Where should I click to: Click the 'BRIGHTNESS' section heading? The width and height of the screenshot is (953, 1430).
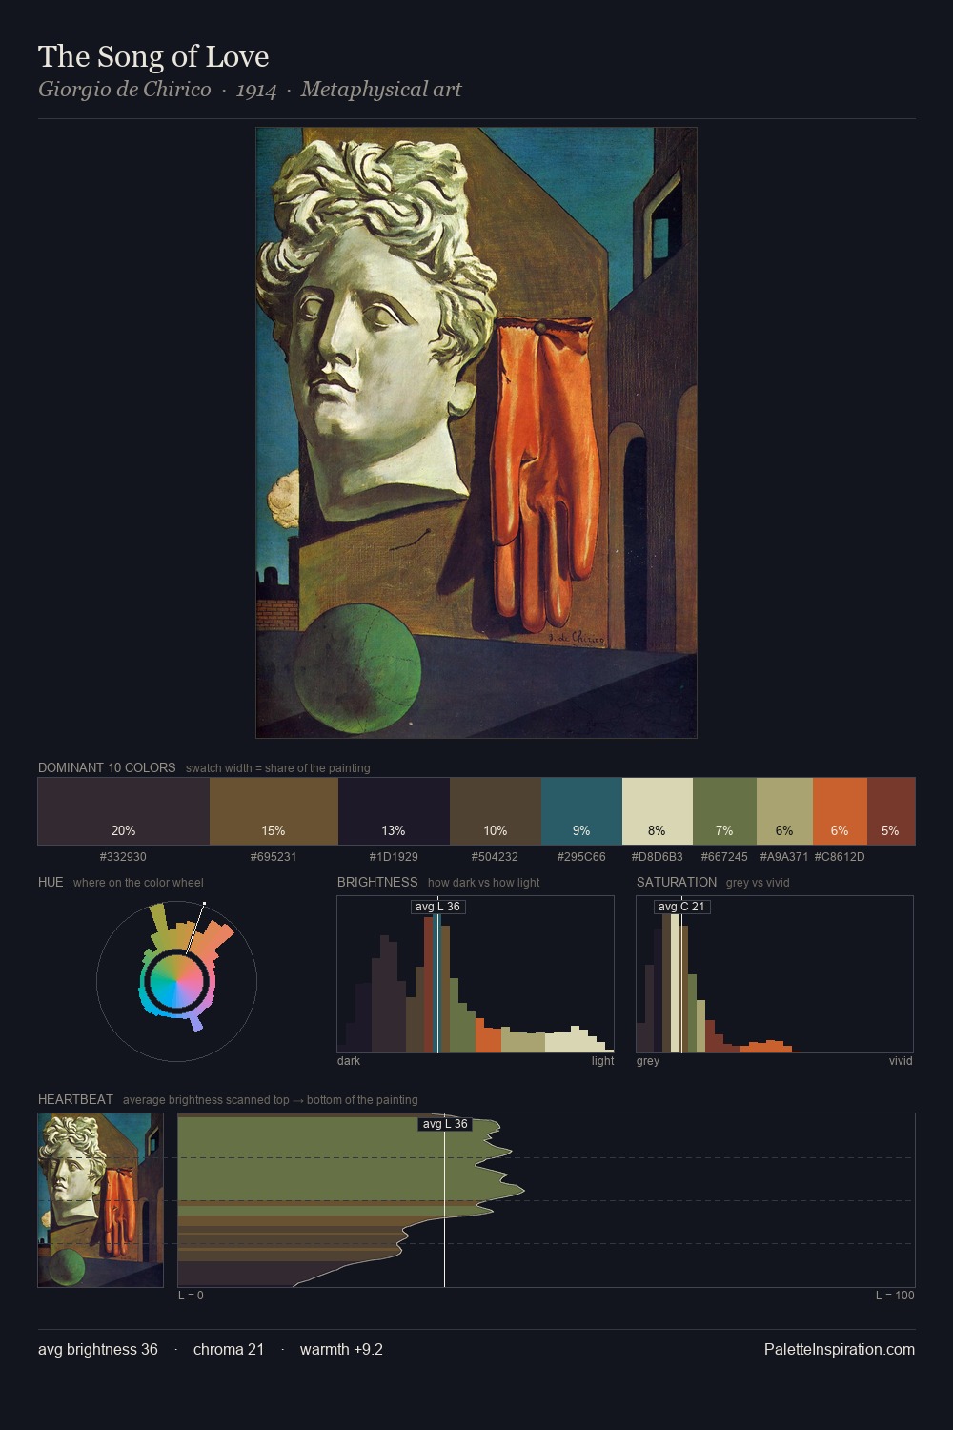coord(377,882)
